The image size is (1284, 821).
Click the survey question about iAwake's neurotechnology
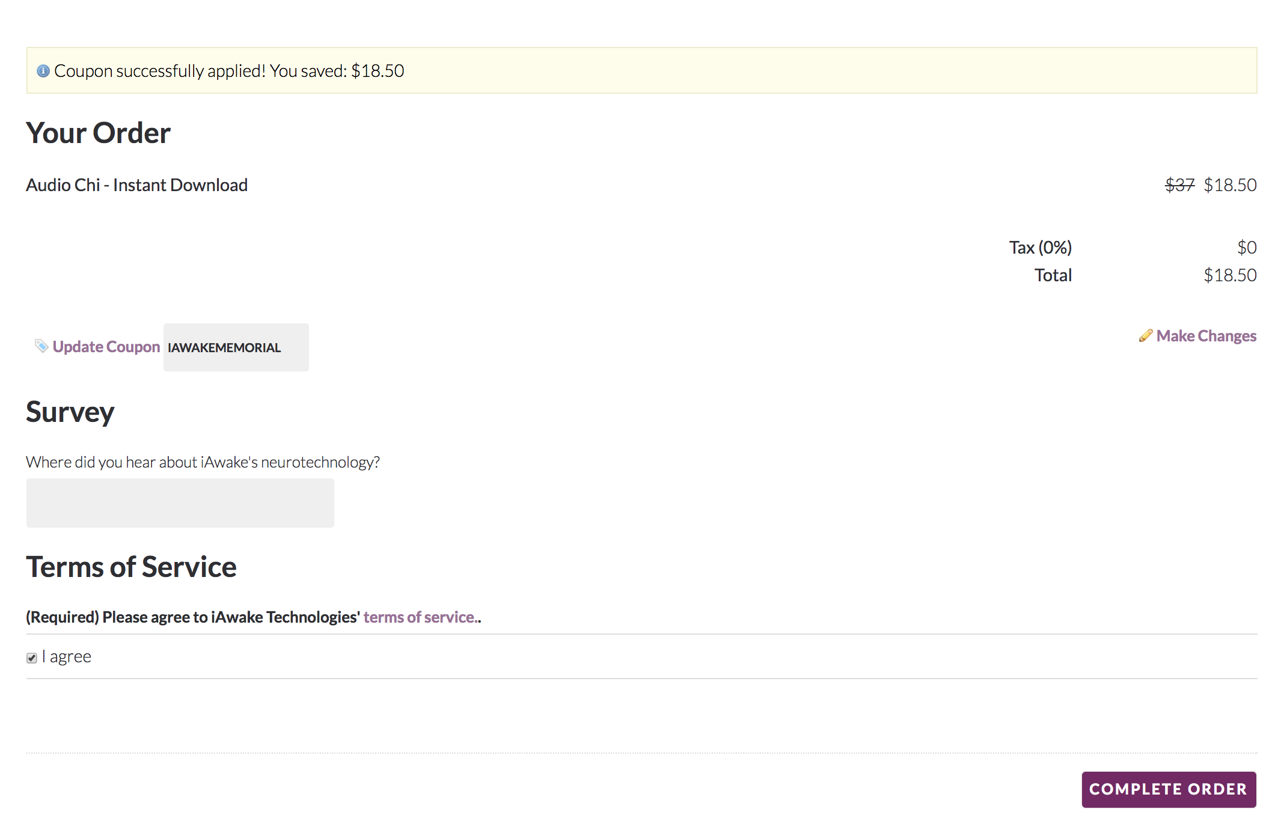coord(203,462)
